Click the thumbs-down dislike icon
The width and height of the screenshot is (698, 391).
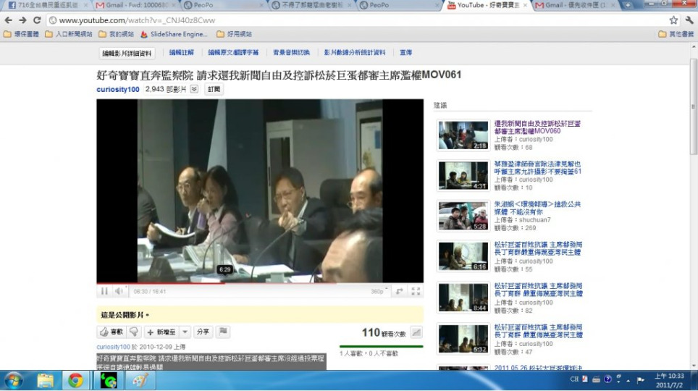point(133,332)
